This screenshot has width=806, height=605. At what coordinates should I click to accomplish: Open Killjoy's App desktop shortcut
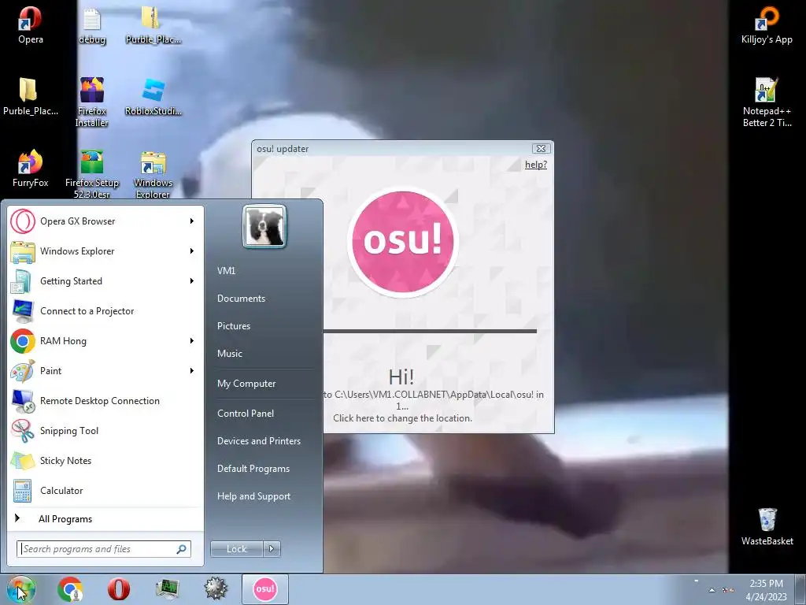(x=767, y=24)
